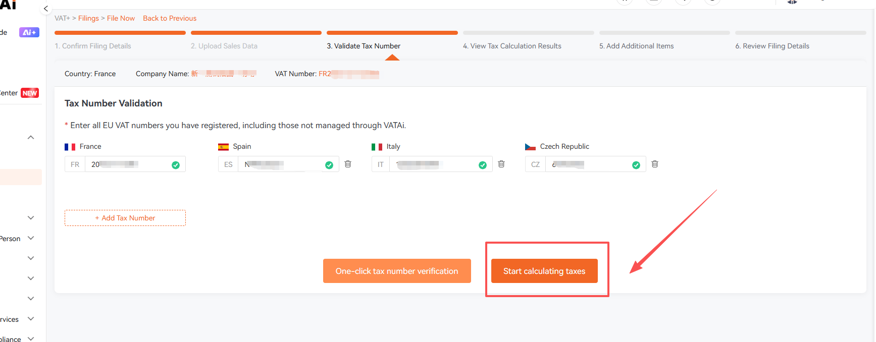Expand the Person sidebar section
Image resolution: width=876 pixels, height=342 pixels.
pyautogui.click(x=31, y=238)
